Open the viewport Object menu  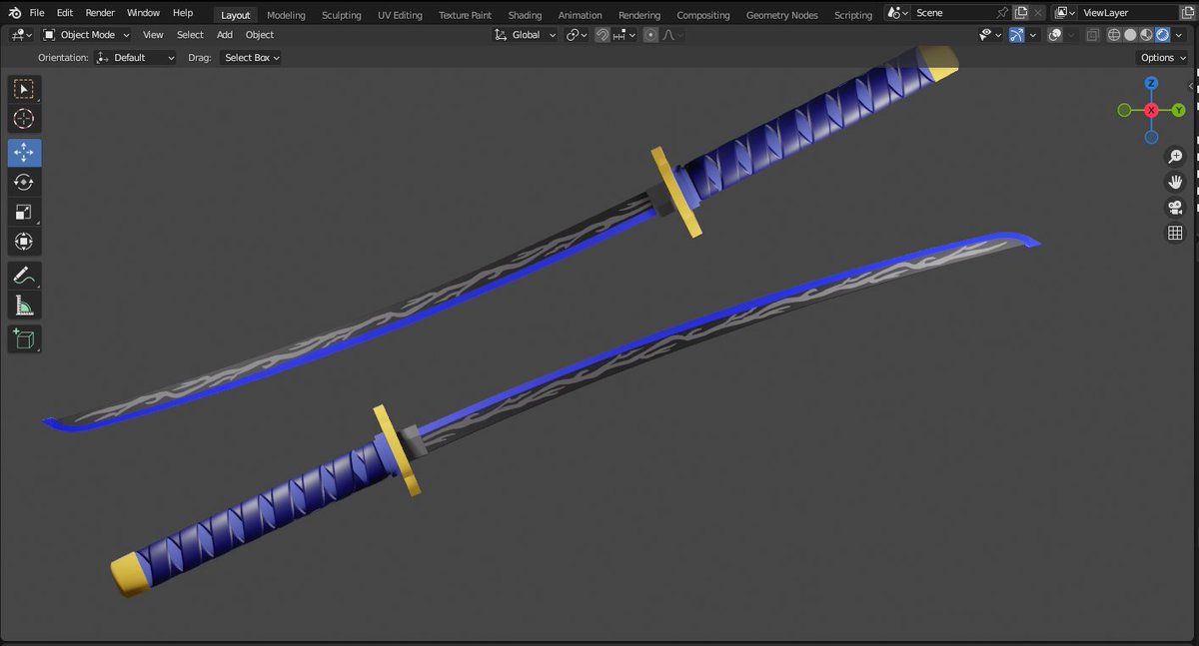click(260, 35)
